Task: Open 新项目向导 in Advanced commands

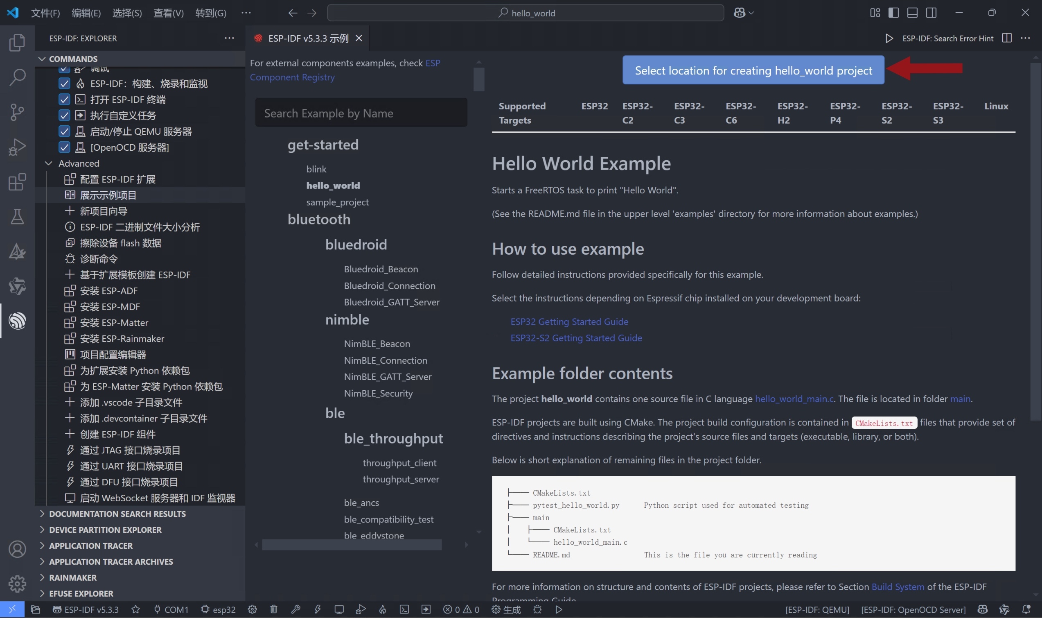Action: point(104,211)
